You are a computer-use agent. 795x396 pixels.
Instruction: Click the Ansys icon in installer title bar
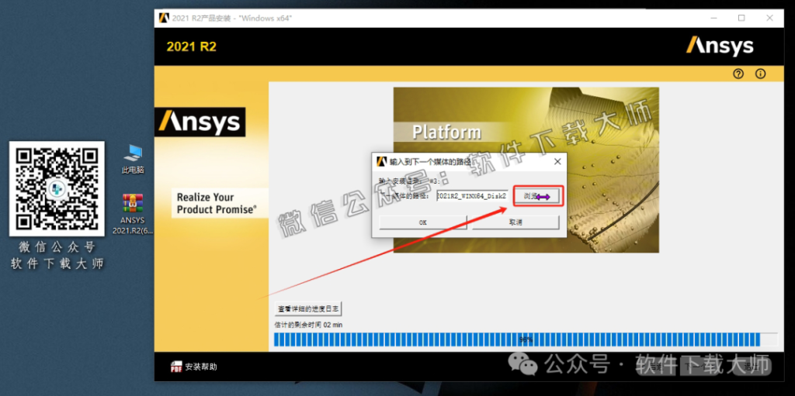coord(164,19)
